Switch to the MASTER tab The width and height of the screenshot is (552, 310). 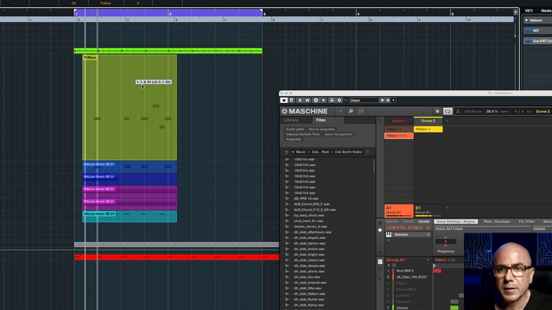coord(392,222)
